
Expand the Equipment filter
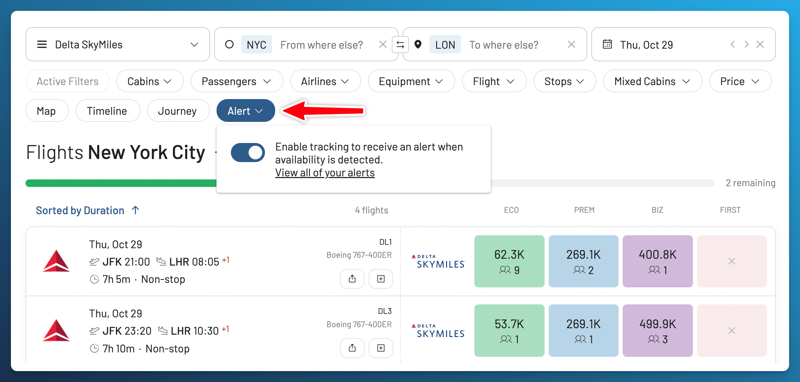(x=411, y=81)
